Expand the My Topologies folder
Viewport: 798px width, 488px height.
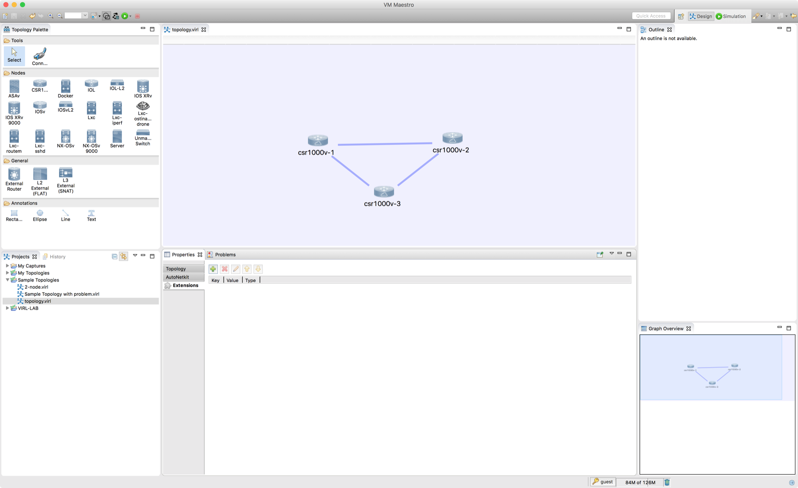[x=7, y=273]
